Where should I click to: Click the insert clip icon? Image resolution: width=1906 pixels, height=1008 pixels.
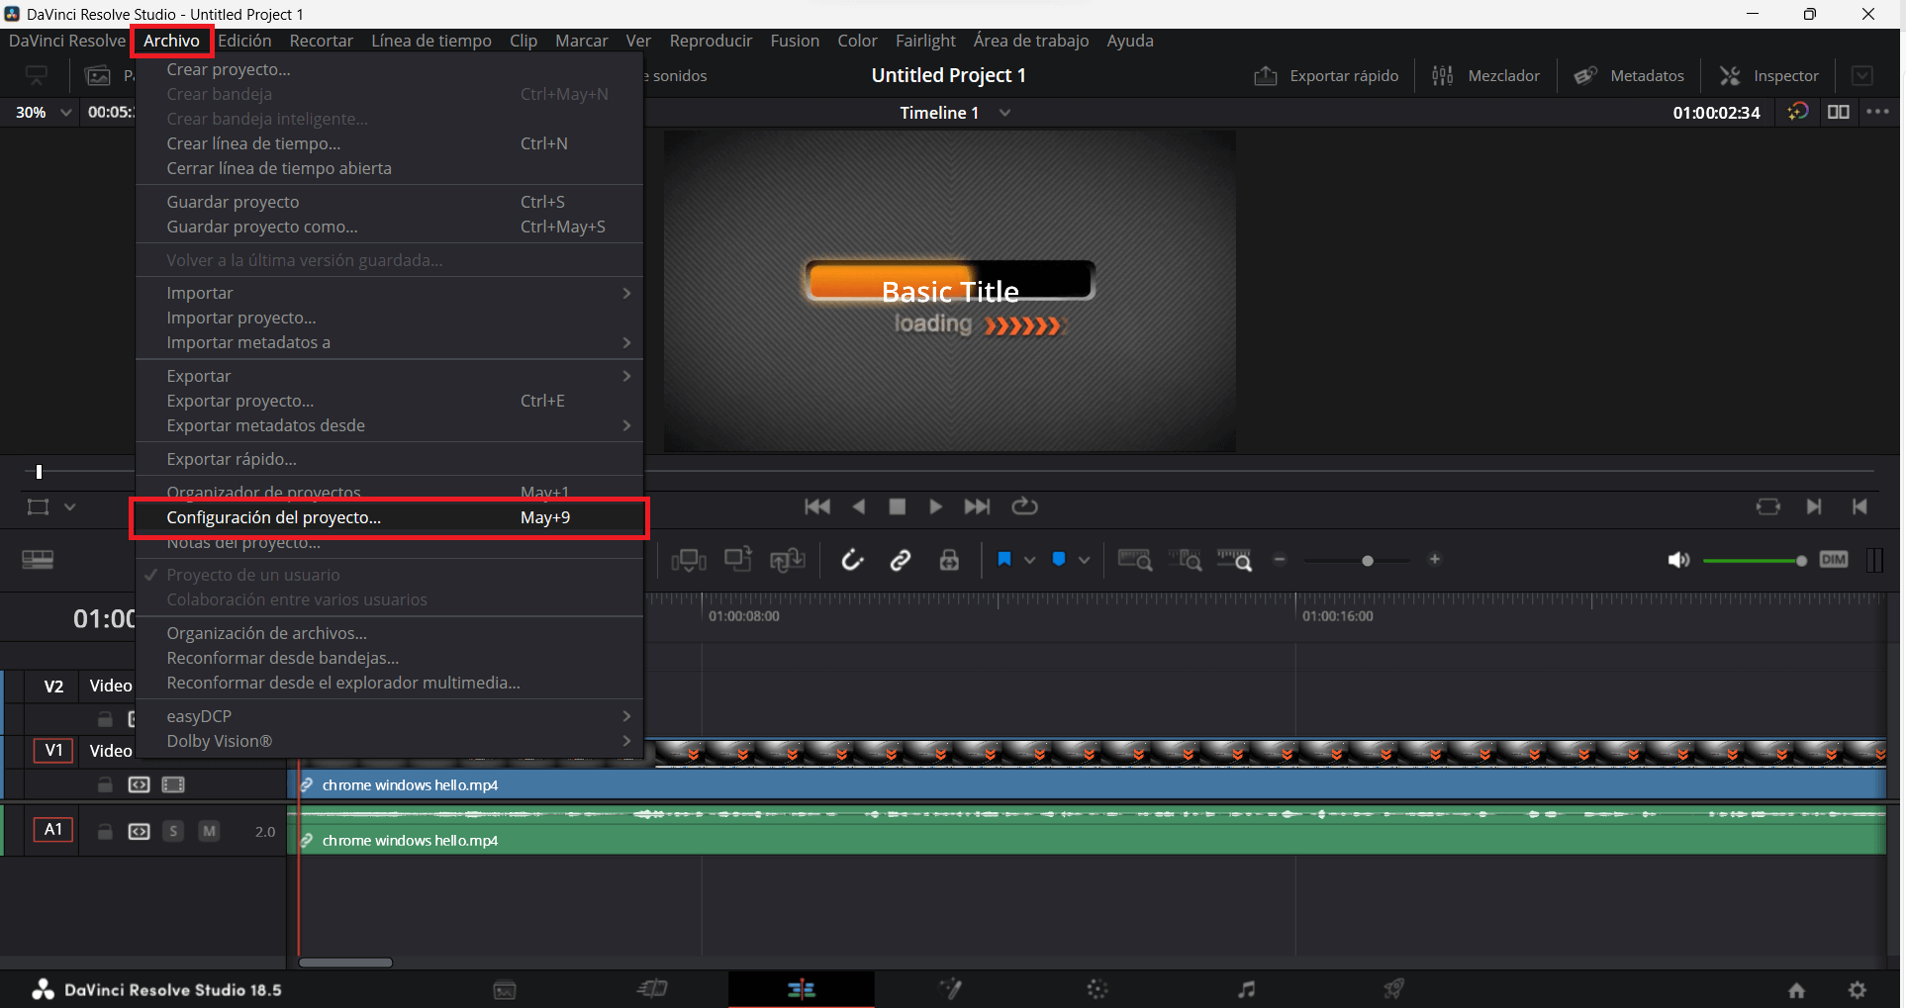pos(689,561)
